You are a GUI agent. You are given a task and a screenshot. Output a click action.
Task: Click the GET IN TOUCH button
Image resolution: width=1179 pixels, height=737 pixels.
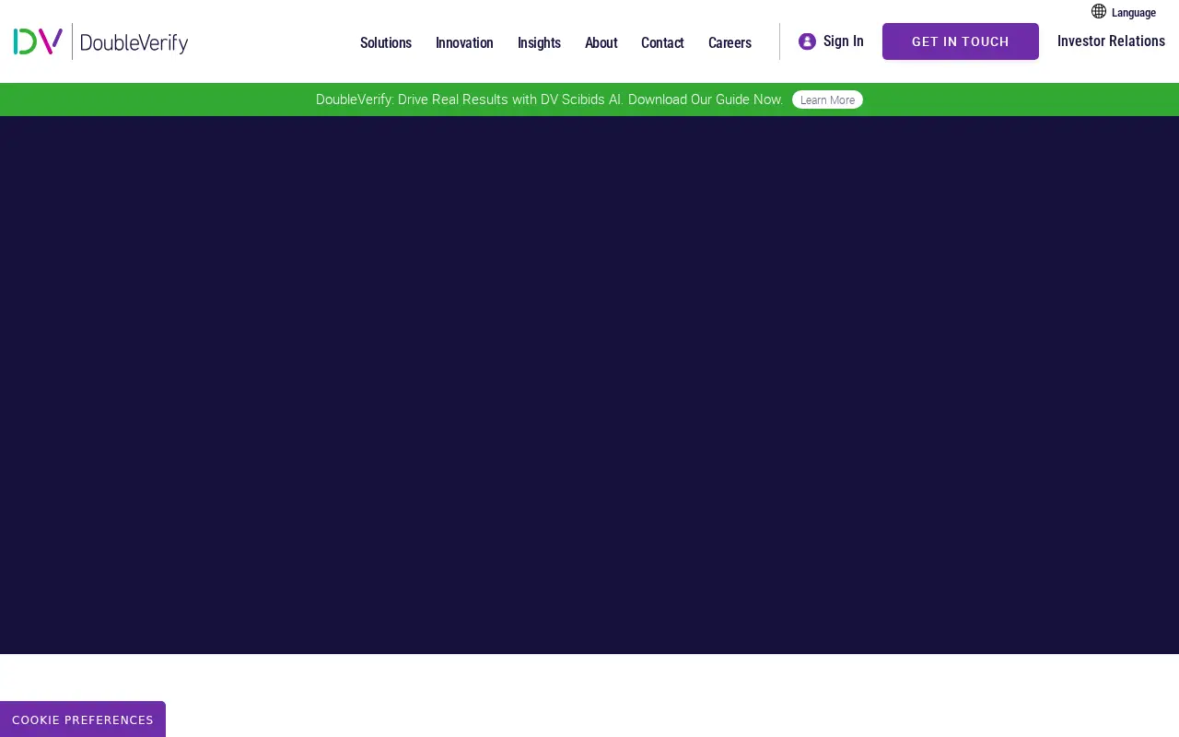tap(961, 41)
